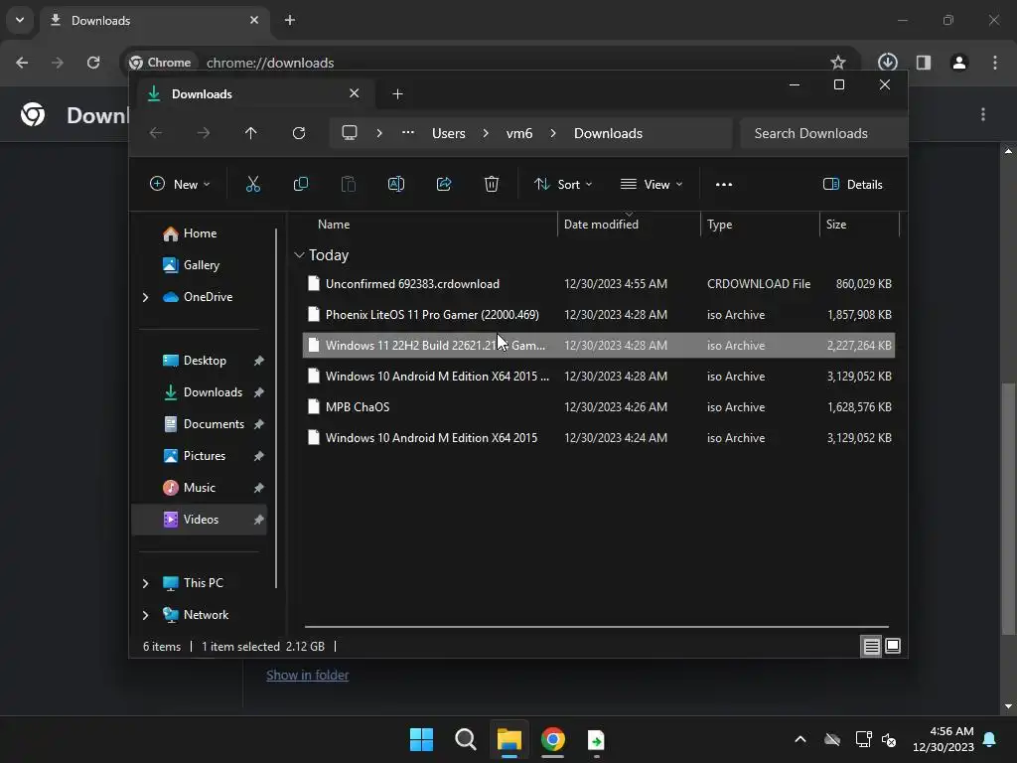This screenshot has height=763, width=1017.
Task: Show hidden system tray icons
Action: pyautogui.click(x=800, y=739)
